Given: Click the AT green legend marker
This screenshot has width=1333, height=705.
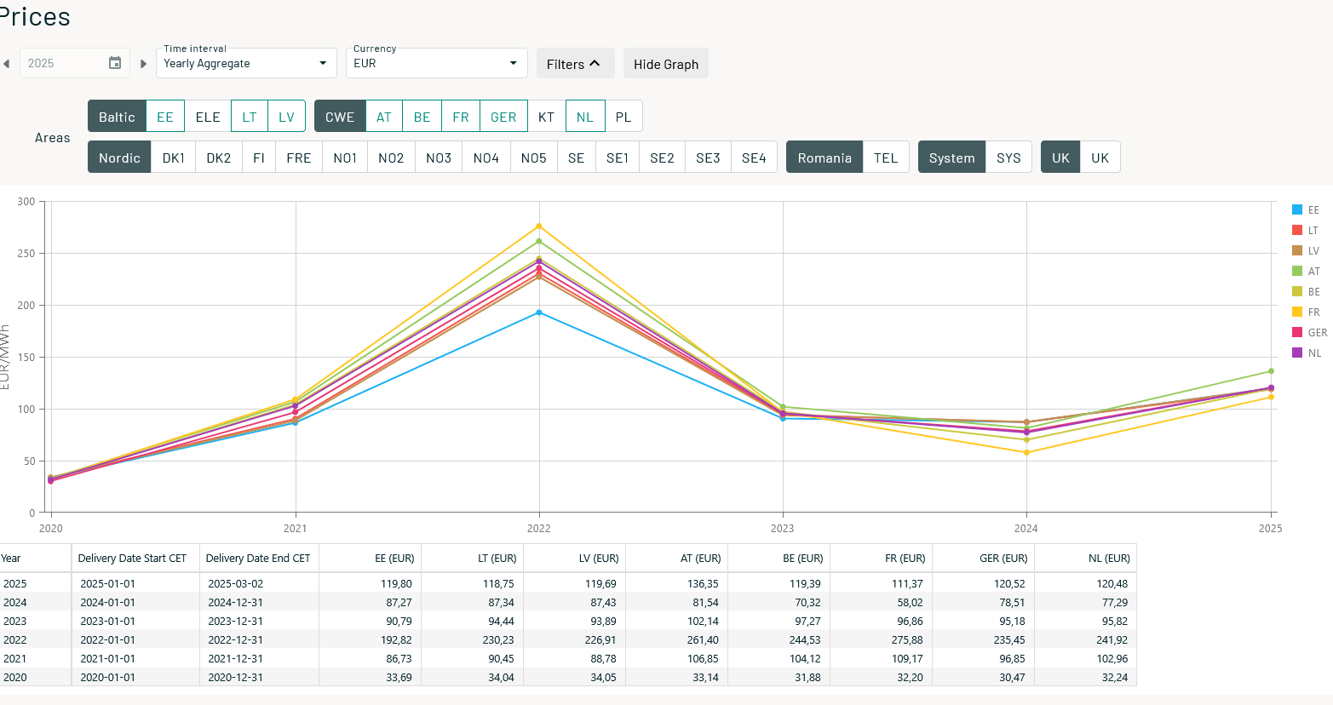Looking at the screenshot, I should click(1297, 271).
